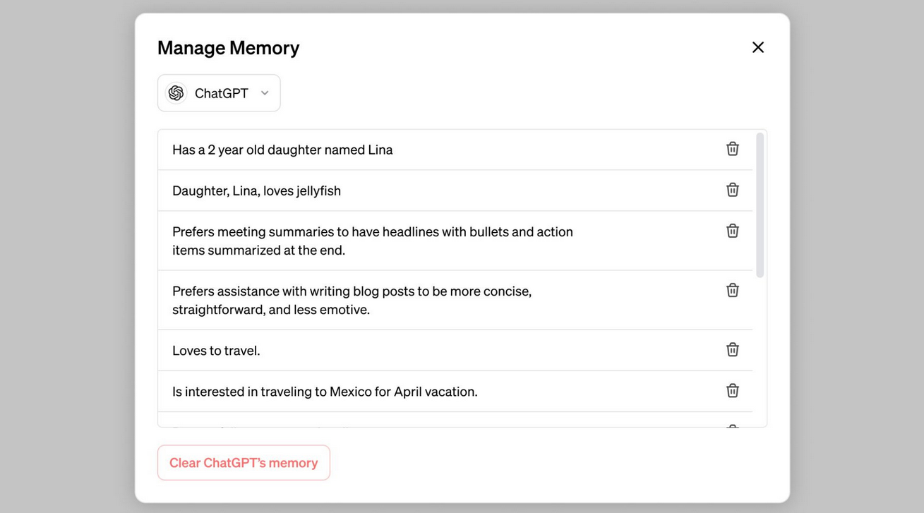
Task: Click the trash icon beside "Loves to travel."
Action: click(732, 349)
